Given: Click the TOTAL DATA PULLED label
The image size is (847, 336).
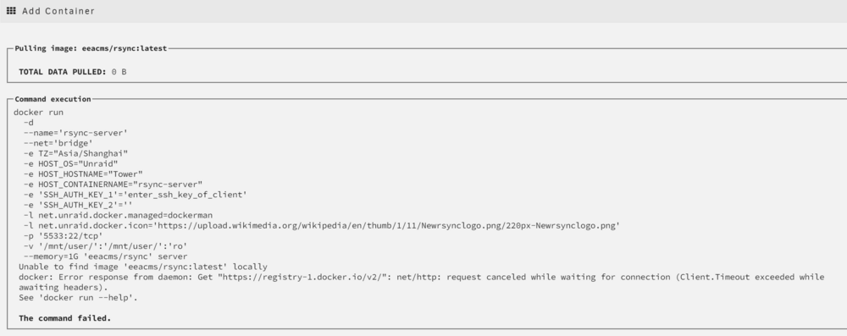Looking at the screenshot, I should [63, 71].
